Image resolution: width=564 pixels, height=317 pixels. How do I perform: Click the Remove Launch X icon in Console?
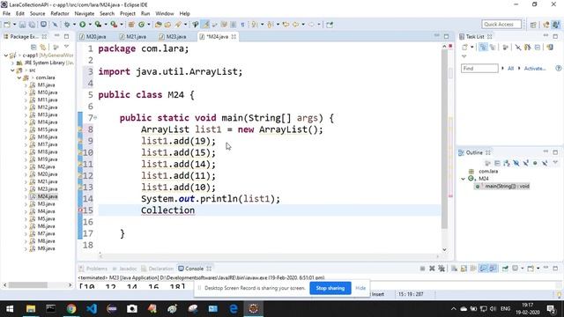pyautogui.click(x=432, y=269)
